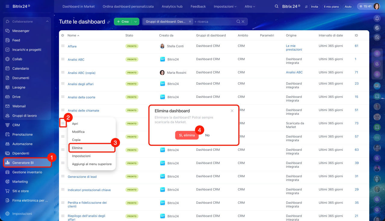Screen dimensions: 385x221
Task: Select Elimina from the context menu
Action: click(x=77, y=148)
